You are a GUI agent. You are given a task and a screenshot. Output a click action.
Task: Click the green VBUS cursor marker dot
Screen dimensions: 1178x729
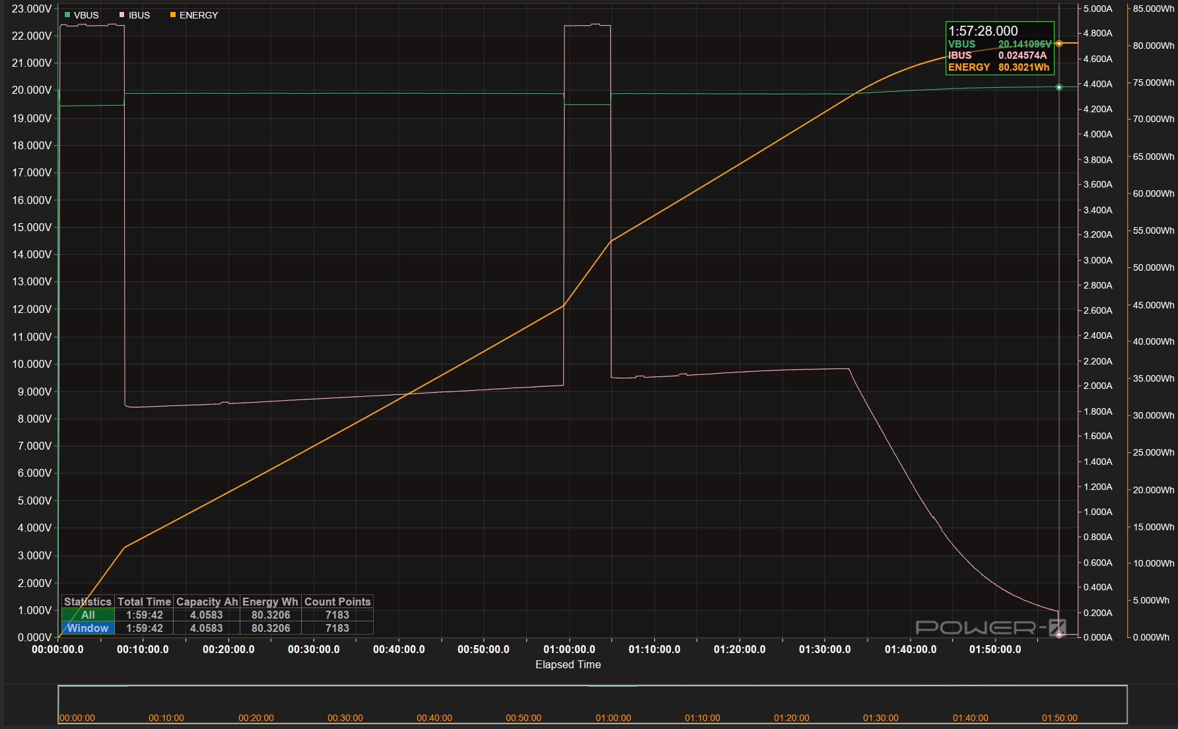(x=1059, y=87)
